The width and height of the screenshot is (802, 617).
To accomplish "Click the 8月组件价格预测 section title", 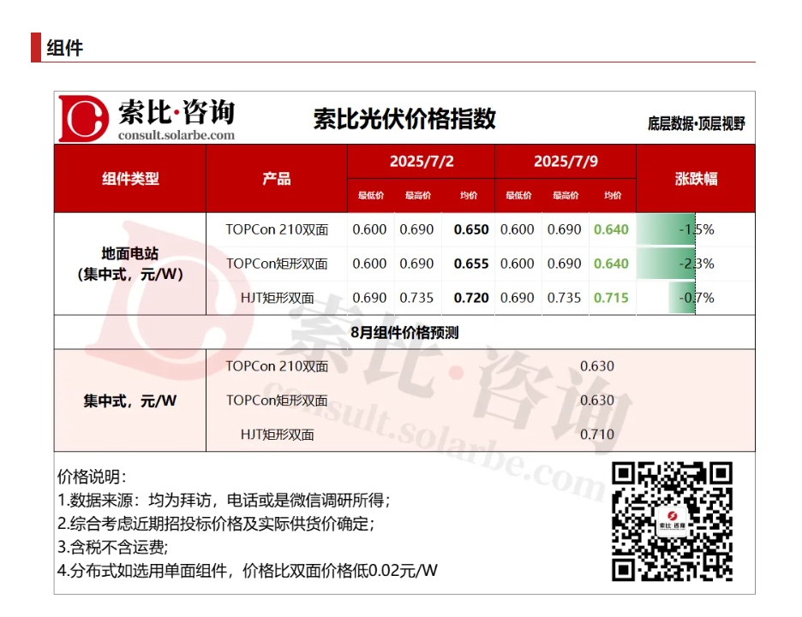I will (x=404, y=333).
